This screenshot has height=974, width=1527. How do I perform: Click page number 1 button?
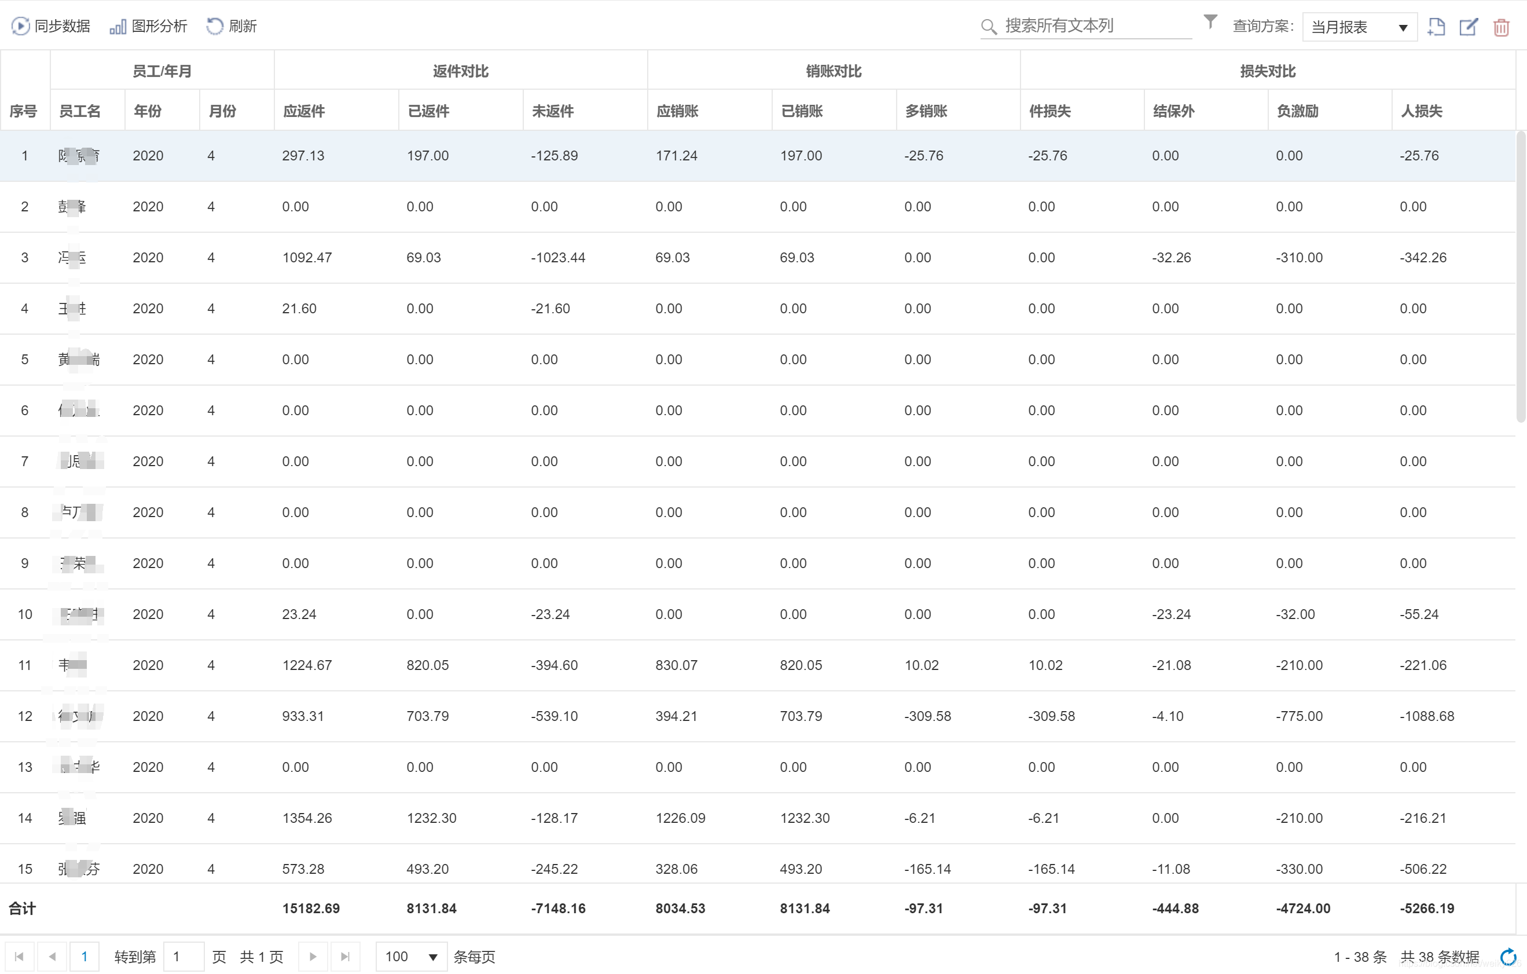tap(85, 956)
